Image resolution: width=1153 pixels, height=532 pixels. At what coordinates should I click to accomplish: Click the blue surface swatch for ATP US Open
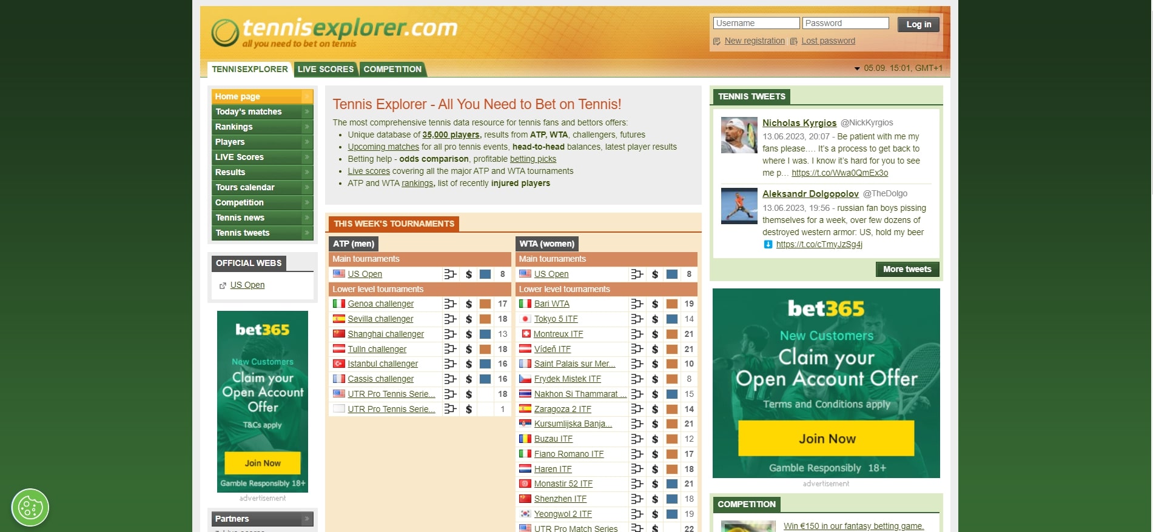point(485,274)
